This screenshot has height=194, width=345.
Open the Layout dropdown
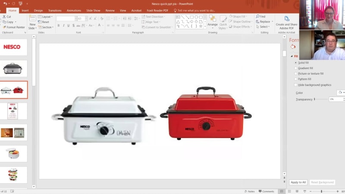coord(45,17)
